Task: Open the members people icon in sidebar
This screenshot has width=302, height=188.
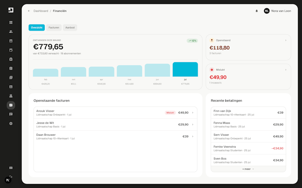Action: 11,32
